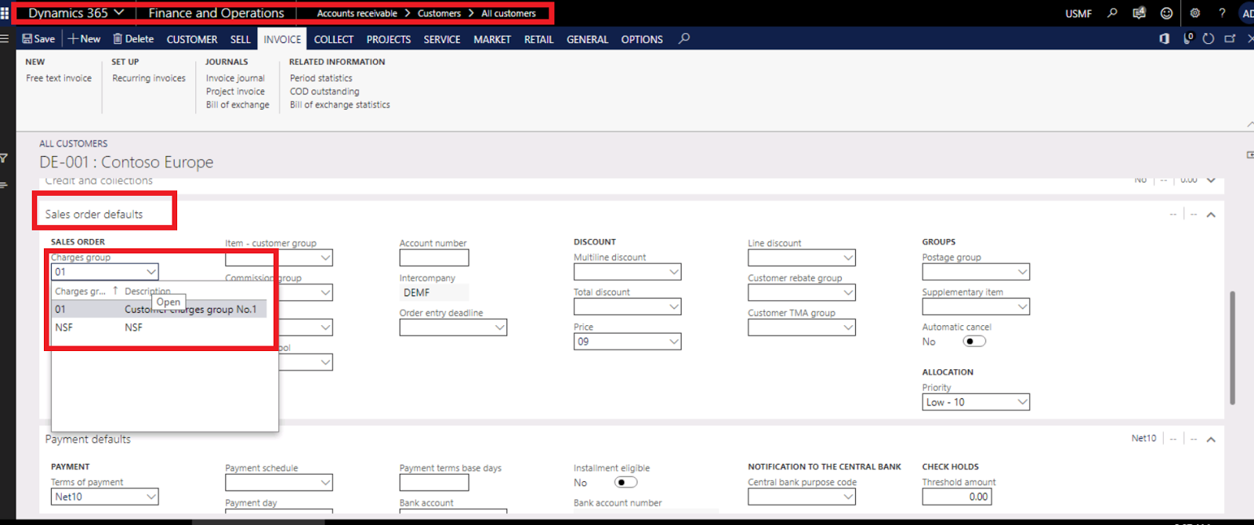Open the AD user profile avatar

(x=1247, y=13)
